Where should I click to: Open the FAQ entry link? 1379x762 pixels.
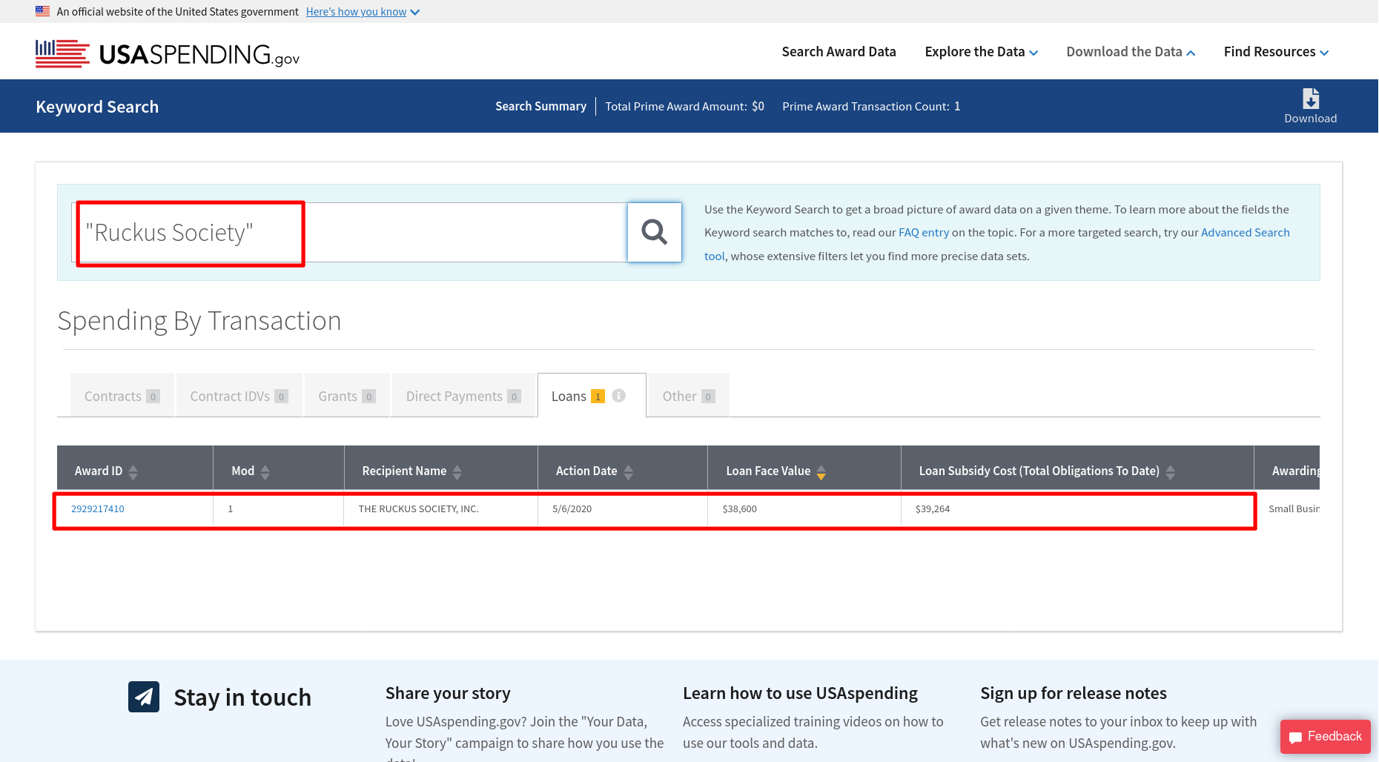(x=923, y=233)
